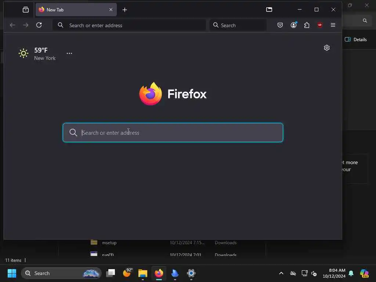The width and height of the screenshot is (376, 282).
Task: Open the Windows Start menu
Action: 12,273
